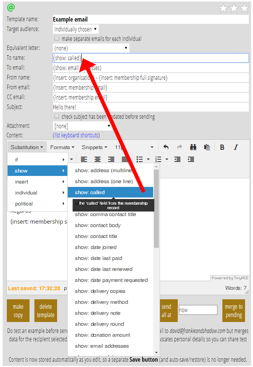This screenshot has height=367, width=253.
Task: Center align the text
Action: (x=98, y=159)
